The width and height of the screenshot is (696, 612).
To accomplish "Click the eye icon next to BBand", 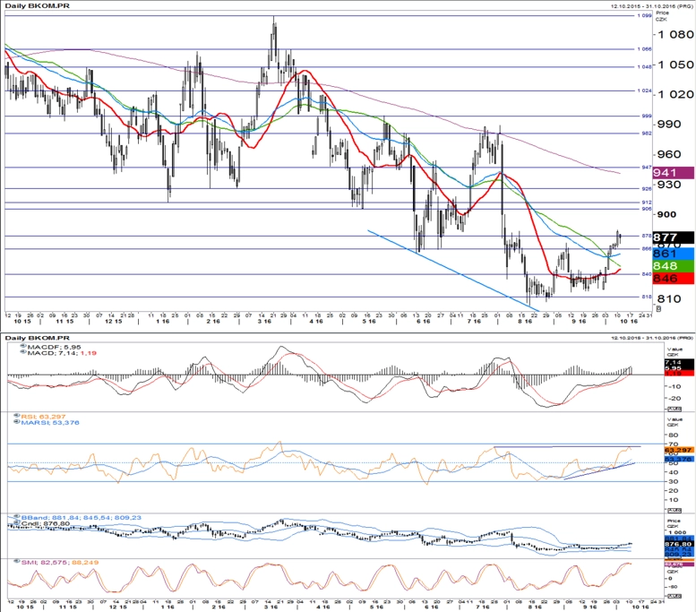I will click(x=17, y=516).
